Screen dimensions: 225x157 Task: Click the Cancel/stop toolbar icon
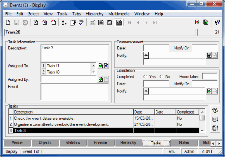tap(25, 23)
